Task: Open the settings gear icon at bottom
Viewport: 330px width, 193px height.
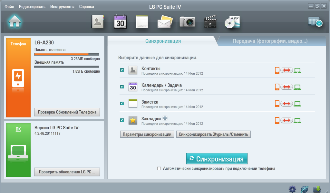Action: pyautogui.click(x=292, y=189)
